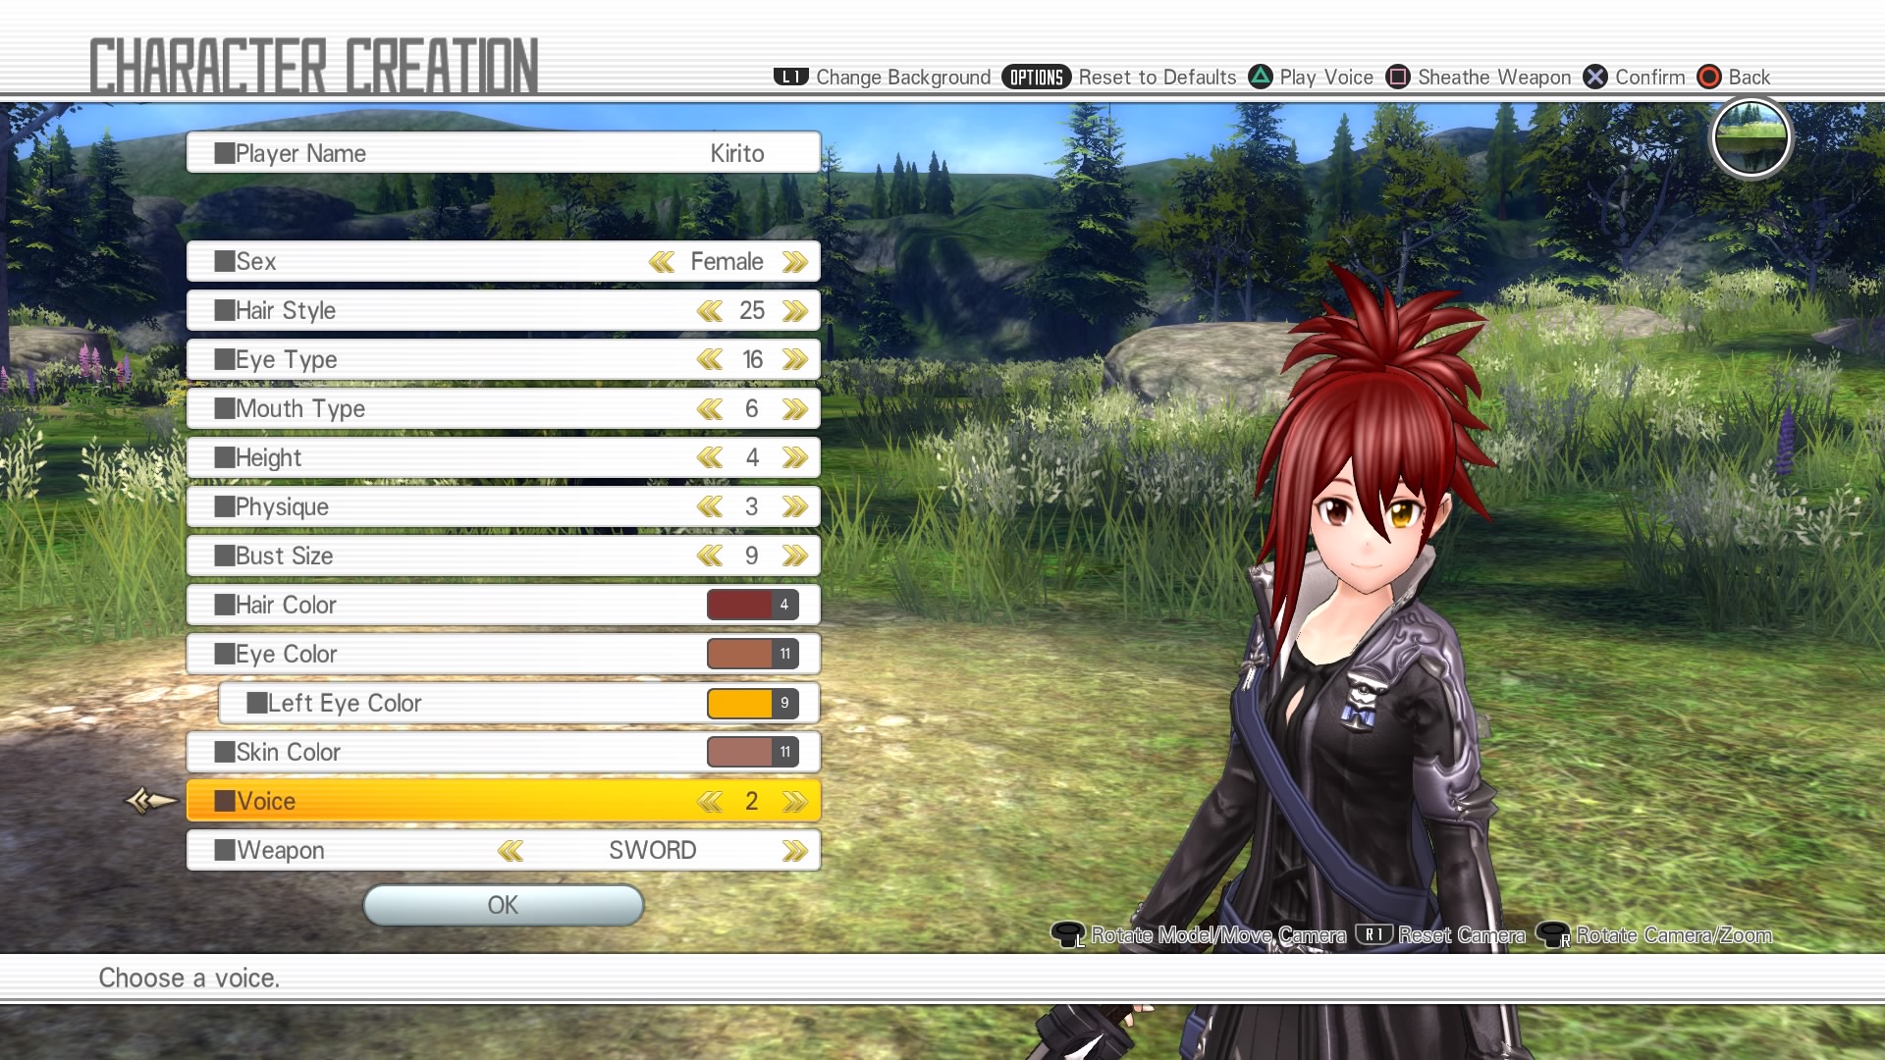The image size is (1885, 1060).
Task: Decrease Eye Type value
Action: [710, 360]
